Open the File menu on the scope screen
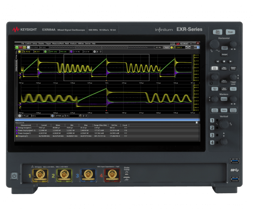This screenshot has height=211, width=254. (x=22, y=43)
